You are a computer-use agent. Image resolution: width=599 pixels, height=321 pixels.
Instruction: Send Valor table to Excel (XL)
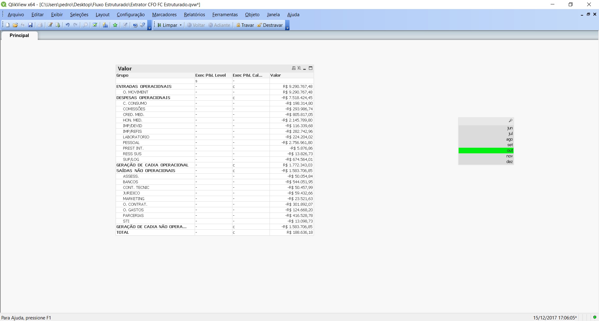[299, 68]
